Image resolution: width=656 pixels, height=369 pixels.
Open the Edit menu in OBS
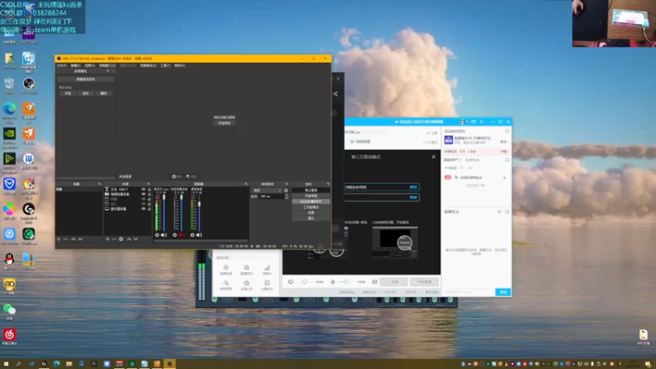click(x=75, y=66)
